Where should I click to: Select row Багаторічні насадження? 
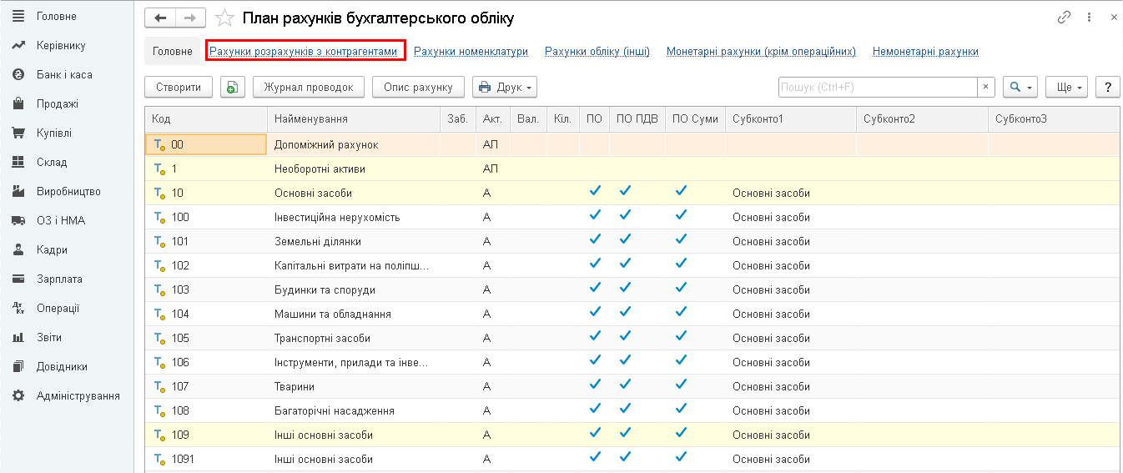632,410
